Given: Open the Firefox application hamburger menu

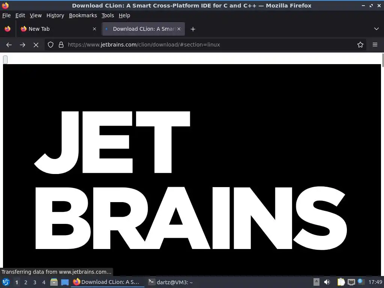Looking at the screenshot, I should point(375,45).
